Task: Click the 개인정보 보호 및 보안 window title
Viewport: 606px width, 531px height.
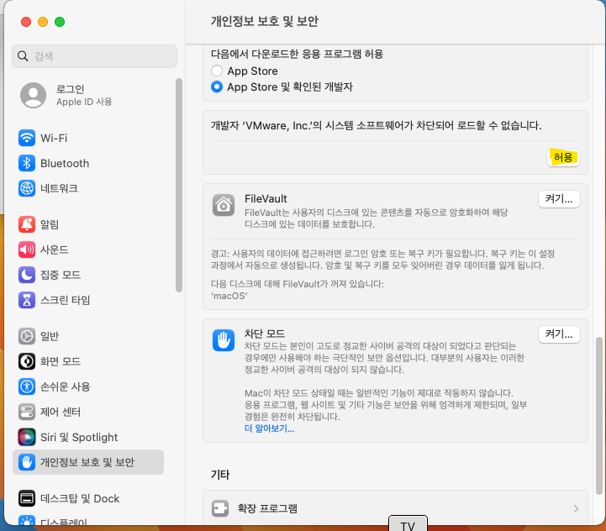Action: (265, 21)
